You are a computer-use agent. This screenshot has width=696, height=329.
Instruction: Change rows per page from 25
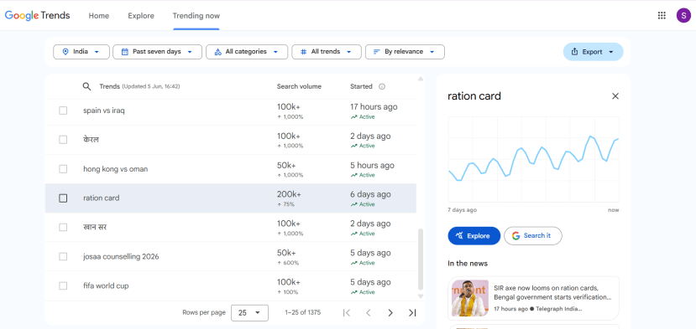[250, 312]
